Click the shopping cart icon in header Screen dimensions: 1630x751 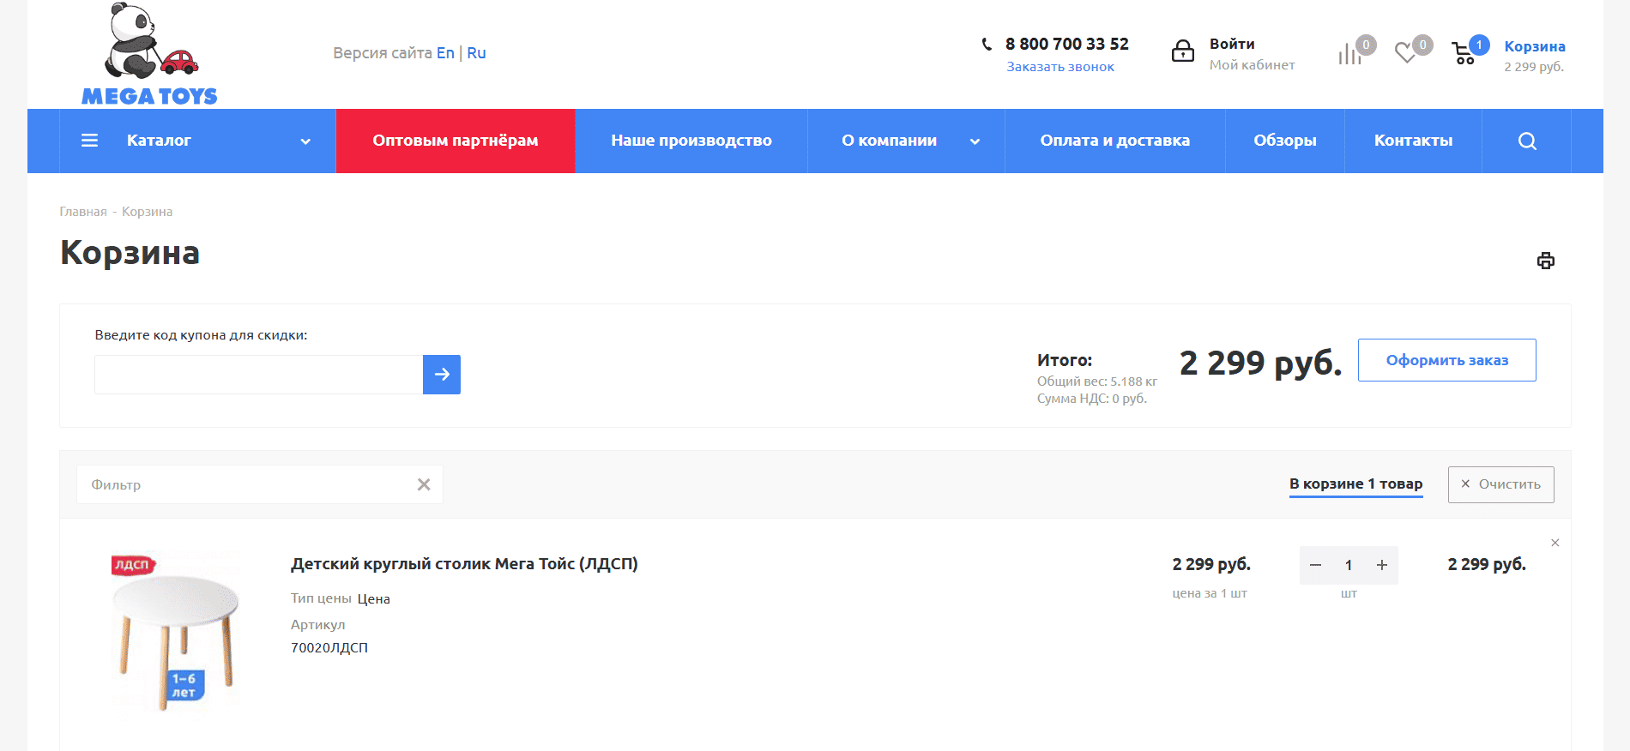[1464, 54]
